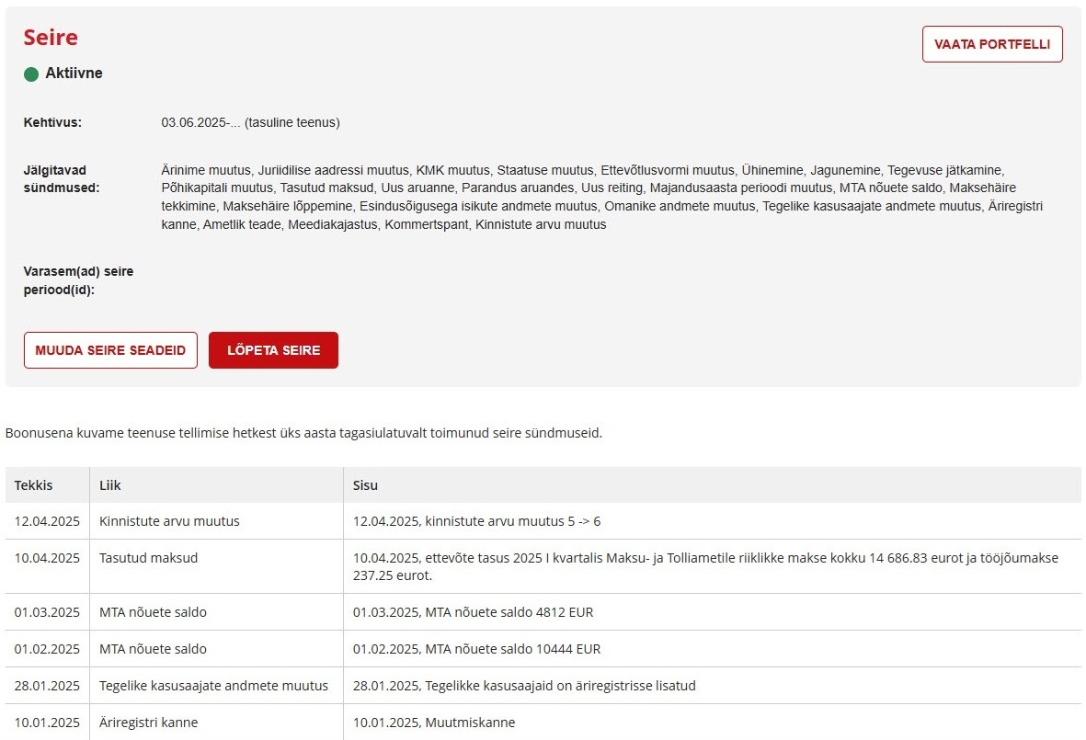Open portfolio via Vaata portfelli button
The width and height of the screenshot is (1086, 740).
coord(992,44)
